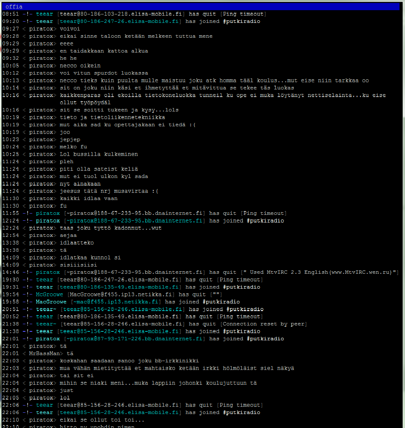Click #putkiradio in the 19:58 MacGroowe join line
405x428 pixels.
(x=221, y=302)
